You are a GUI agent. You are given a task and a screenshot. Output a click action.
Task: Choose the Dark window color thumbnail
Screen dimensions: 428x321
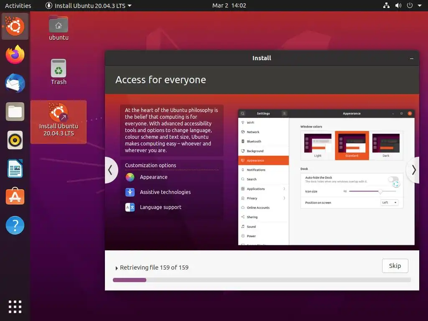[386, 145]
